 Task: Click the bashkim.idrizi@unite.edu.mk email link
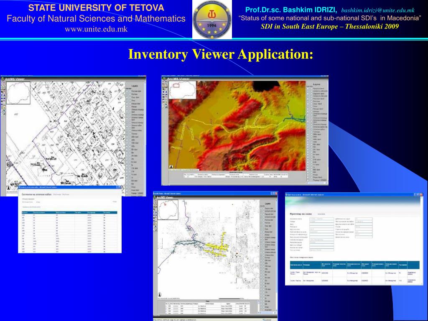[378, 10]
